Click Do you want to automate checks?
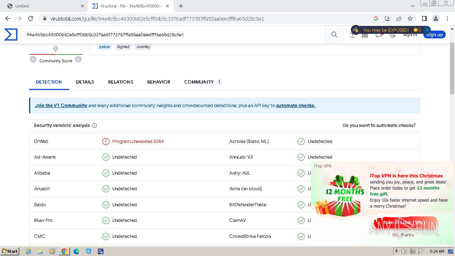Image resolution: width=455 pixels, height=256 pixels. tap(379, 126)
